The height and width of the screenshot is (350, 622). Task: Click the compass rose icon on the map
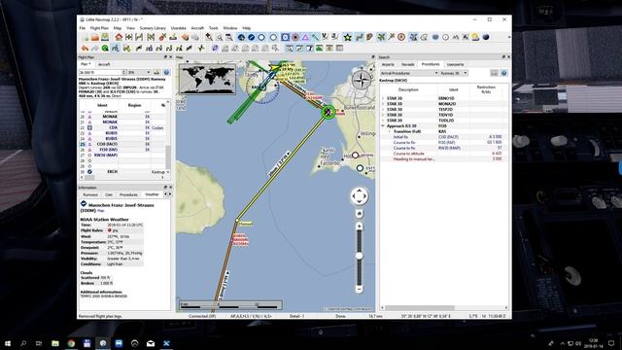click(362, 80)
